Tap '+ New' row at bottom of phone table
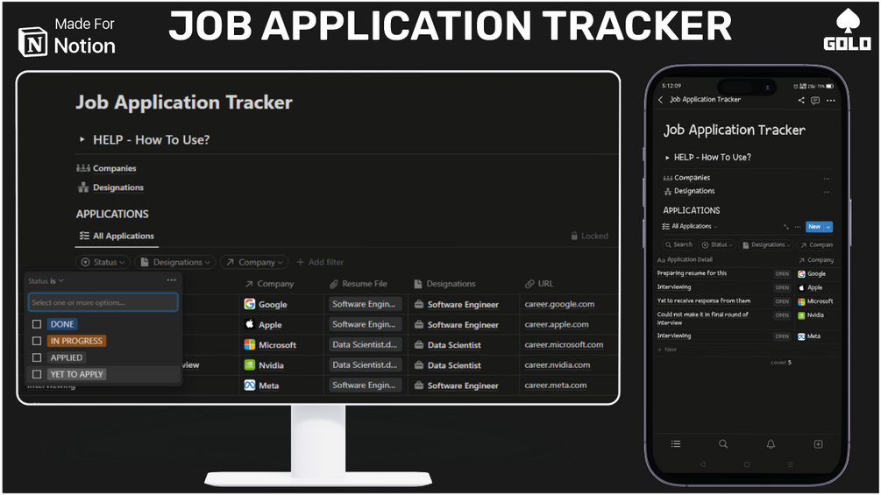The width and height of the screenshot is (881, 495). pos(667,349)
